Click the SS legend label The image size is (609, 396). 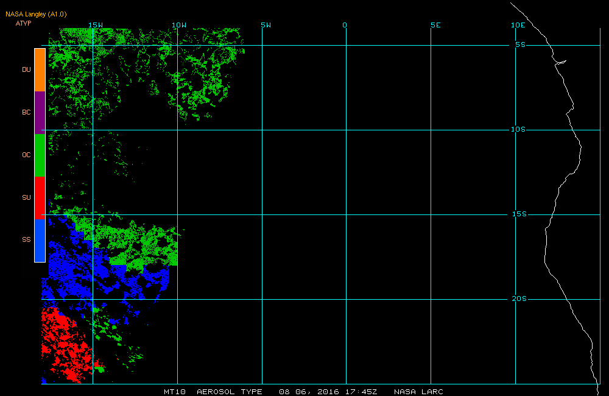coord(26,240)
